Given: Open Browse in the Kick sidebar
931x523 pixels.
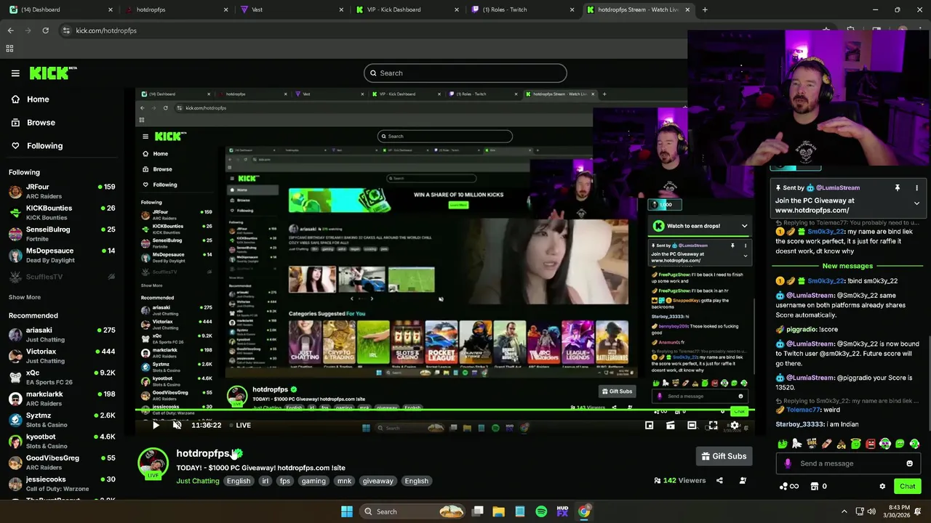Looking at the screenshot, I should coord(41,123).
